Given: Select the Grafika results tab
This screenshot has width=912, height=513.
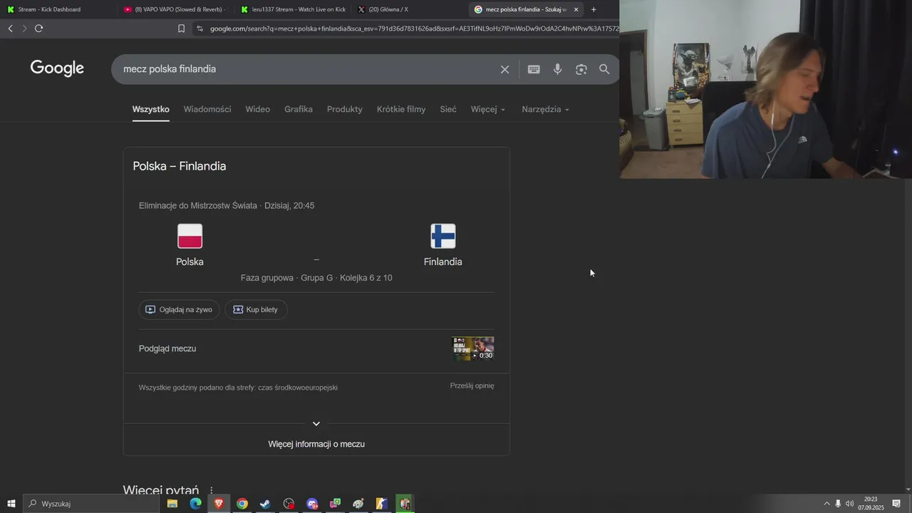Looking at the screenshot, I should pos(299,109).
